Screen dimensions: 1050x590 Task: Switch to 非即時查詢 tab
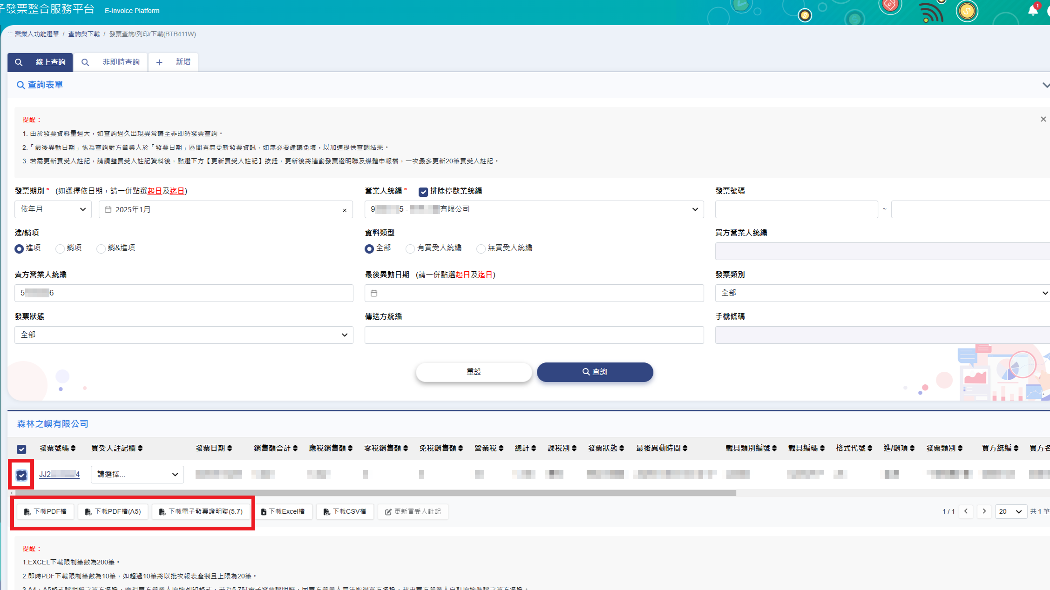(111, 62)
